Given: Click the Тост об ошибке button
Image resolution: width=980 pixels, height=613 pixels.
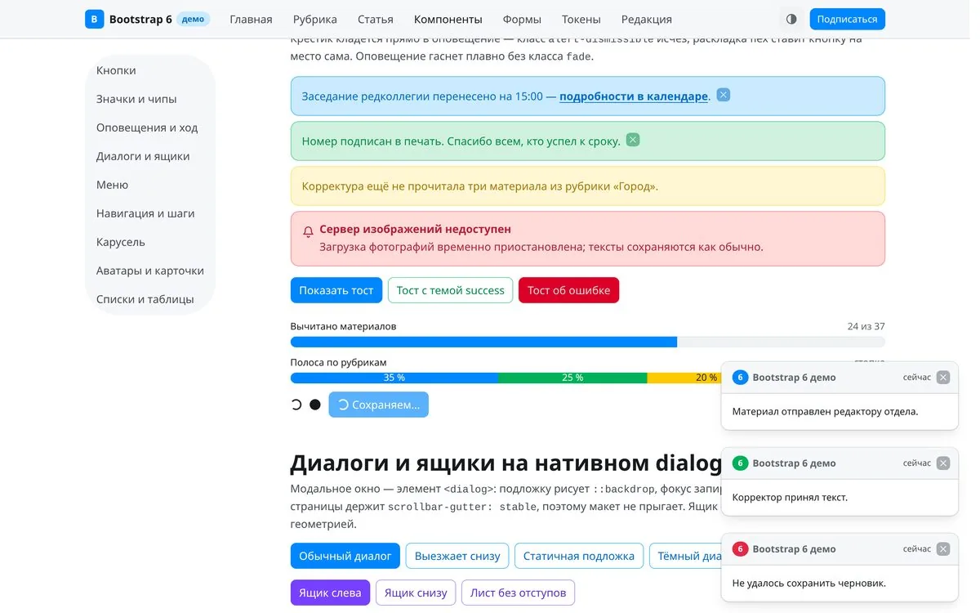Looking at the screenshot, I should 569,290.
